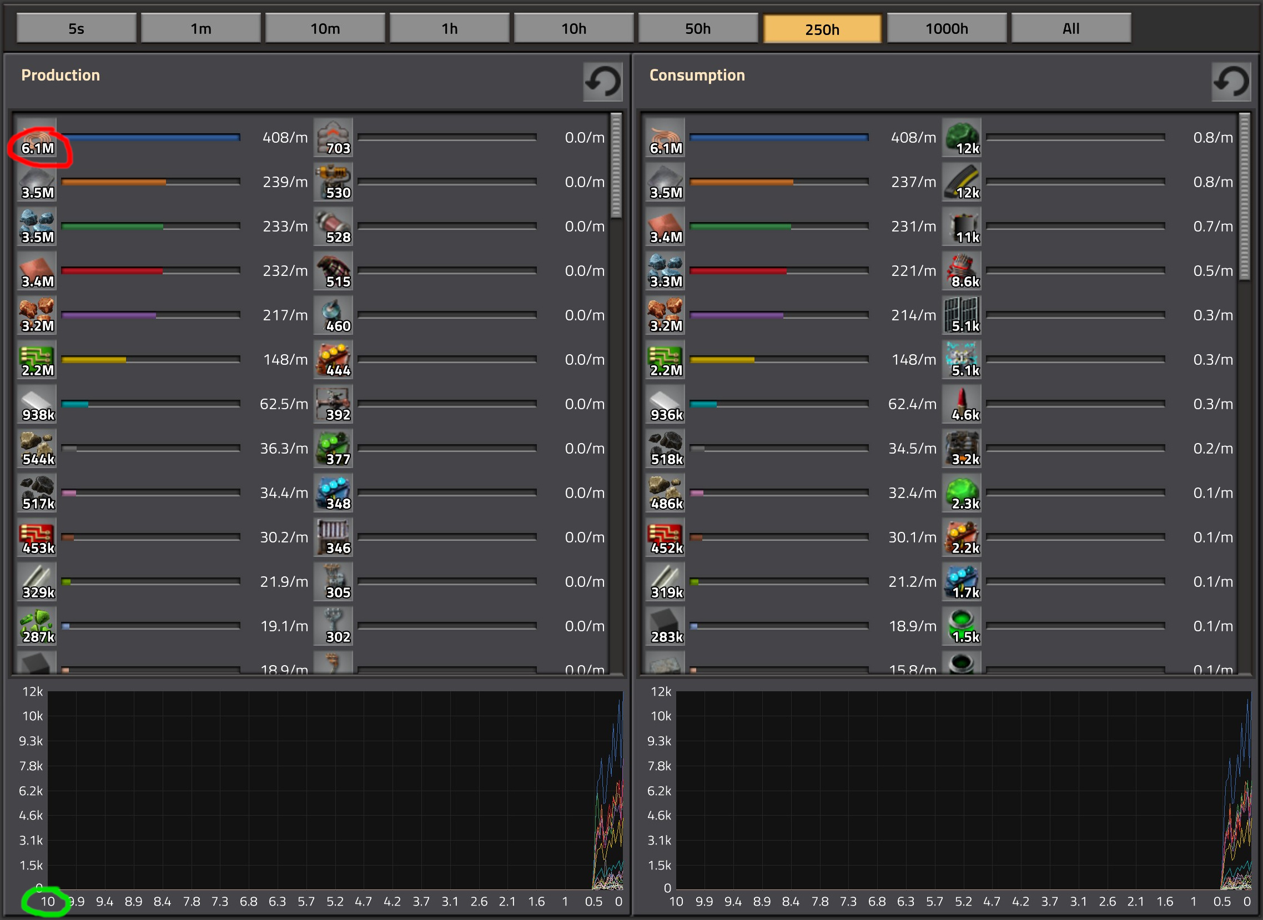Select the All time range

coord(1071,28)
